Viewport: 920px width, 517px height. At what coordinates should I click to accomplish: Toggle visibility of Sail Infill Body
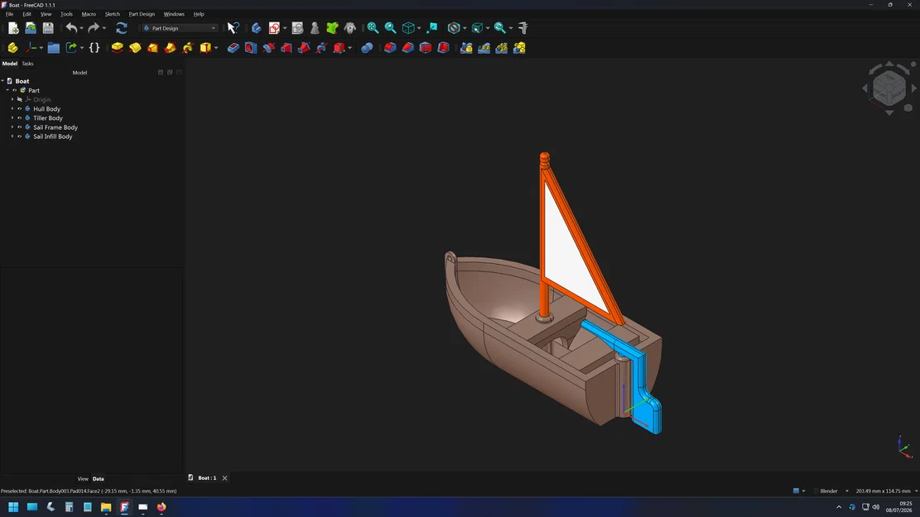tap(19, 136)
